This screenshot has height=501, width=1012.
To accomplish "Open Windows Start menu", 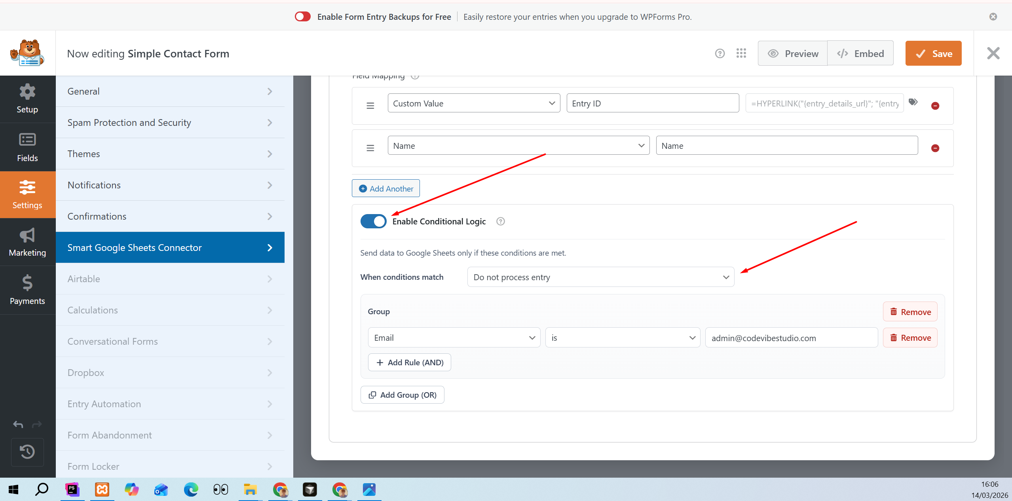I will (x=13, y=490).
